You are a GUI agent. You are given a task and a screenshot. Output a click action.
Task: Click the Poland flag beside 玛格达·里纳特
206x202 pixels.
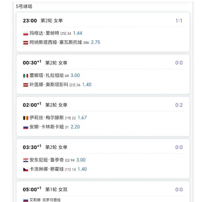[x=26, y=33]
